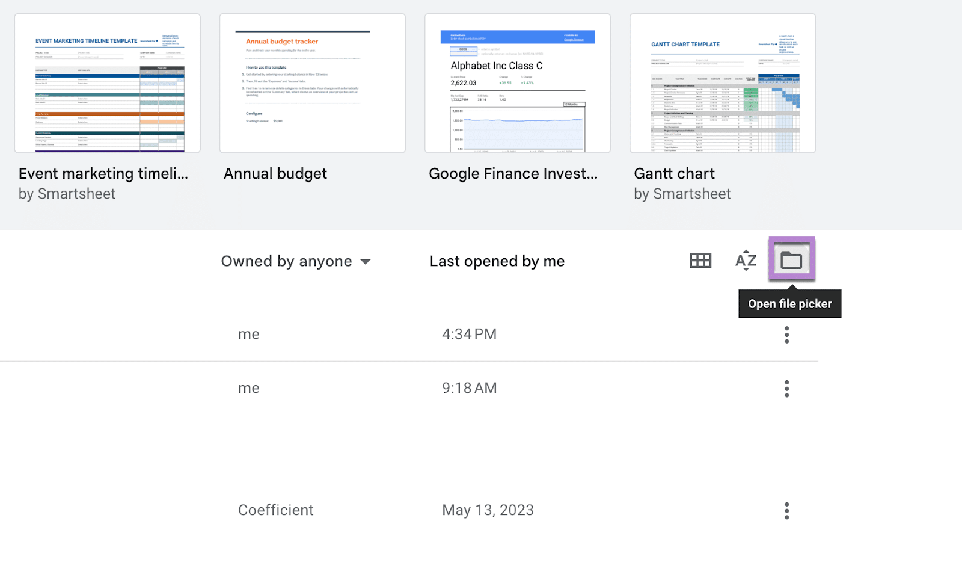Open the Event marketing timeline template thumbnail
Viewport: 962px width, 580px height.
coord(108,84)
